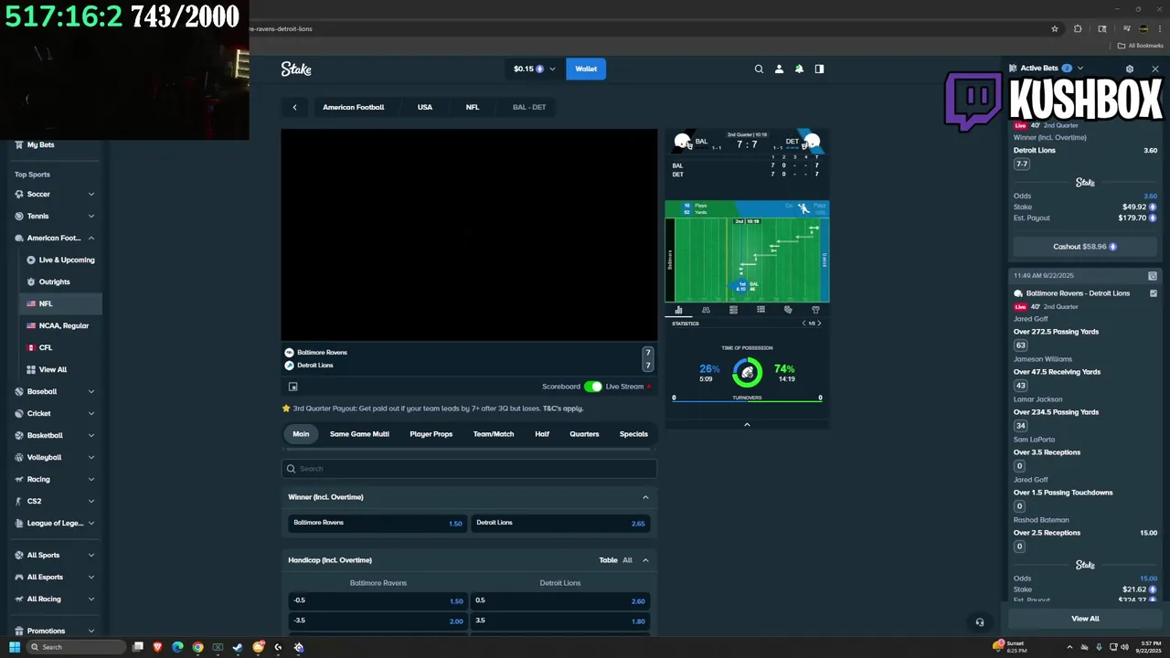Viewport: 1170px width, 658px height.
Task: Collapse the match tracker widget chevron
Action: [747, 424]
